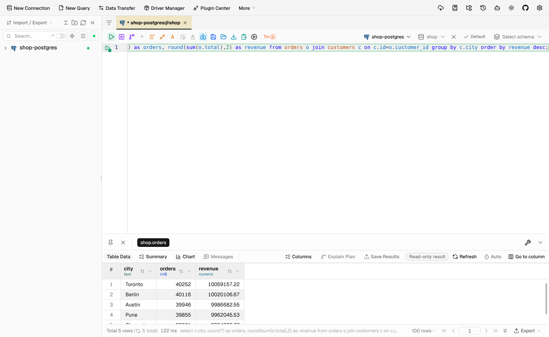The image size is (549, 337).
Task: Open the bookmark book icon in top bar
Action: [x=455, y=8]
